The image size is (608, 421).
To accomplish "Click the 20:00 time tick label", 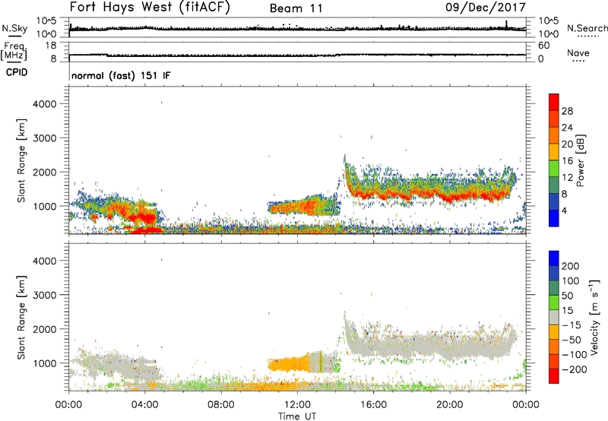I will tap(449, 405).
